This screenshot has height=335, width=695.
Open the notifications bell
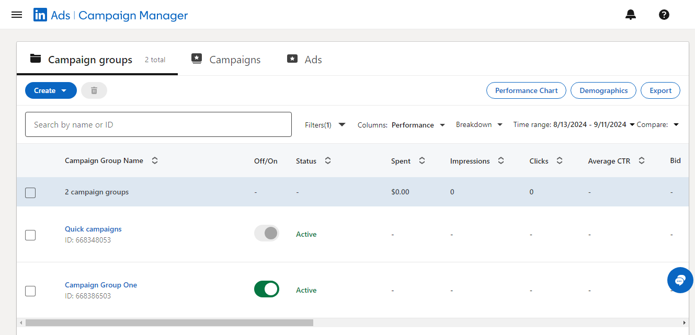631,15
